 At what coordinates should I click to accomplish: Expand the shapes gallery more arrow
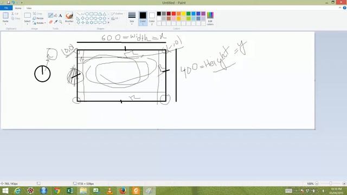pyautogui.click(x=108, y=23)
